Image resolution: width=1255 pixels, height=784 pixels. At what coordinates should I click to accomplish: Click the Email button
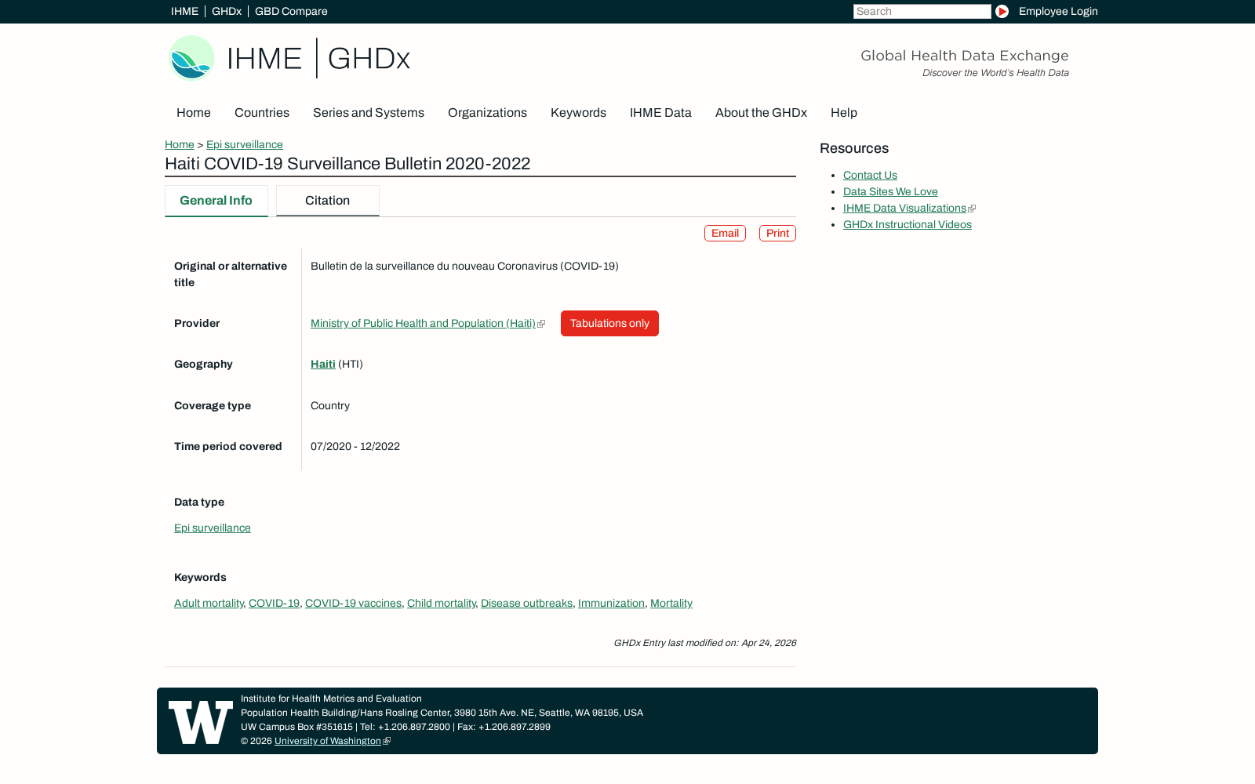tap(725, 234)
